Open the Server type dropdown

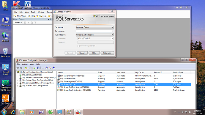pyautogui.click(x=95, y=27)
